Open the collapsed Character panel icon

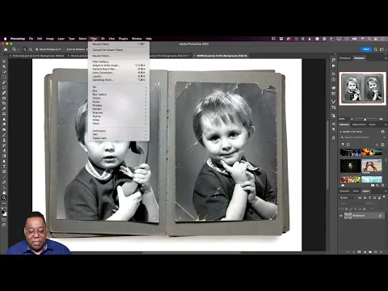[x=334, y=124]
